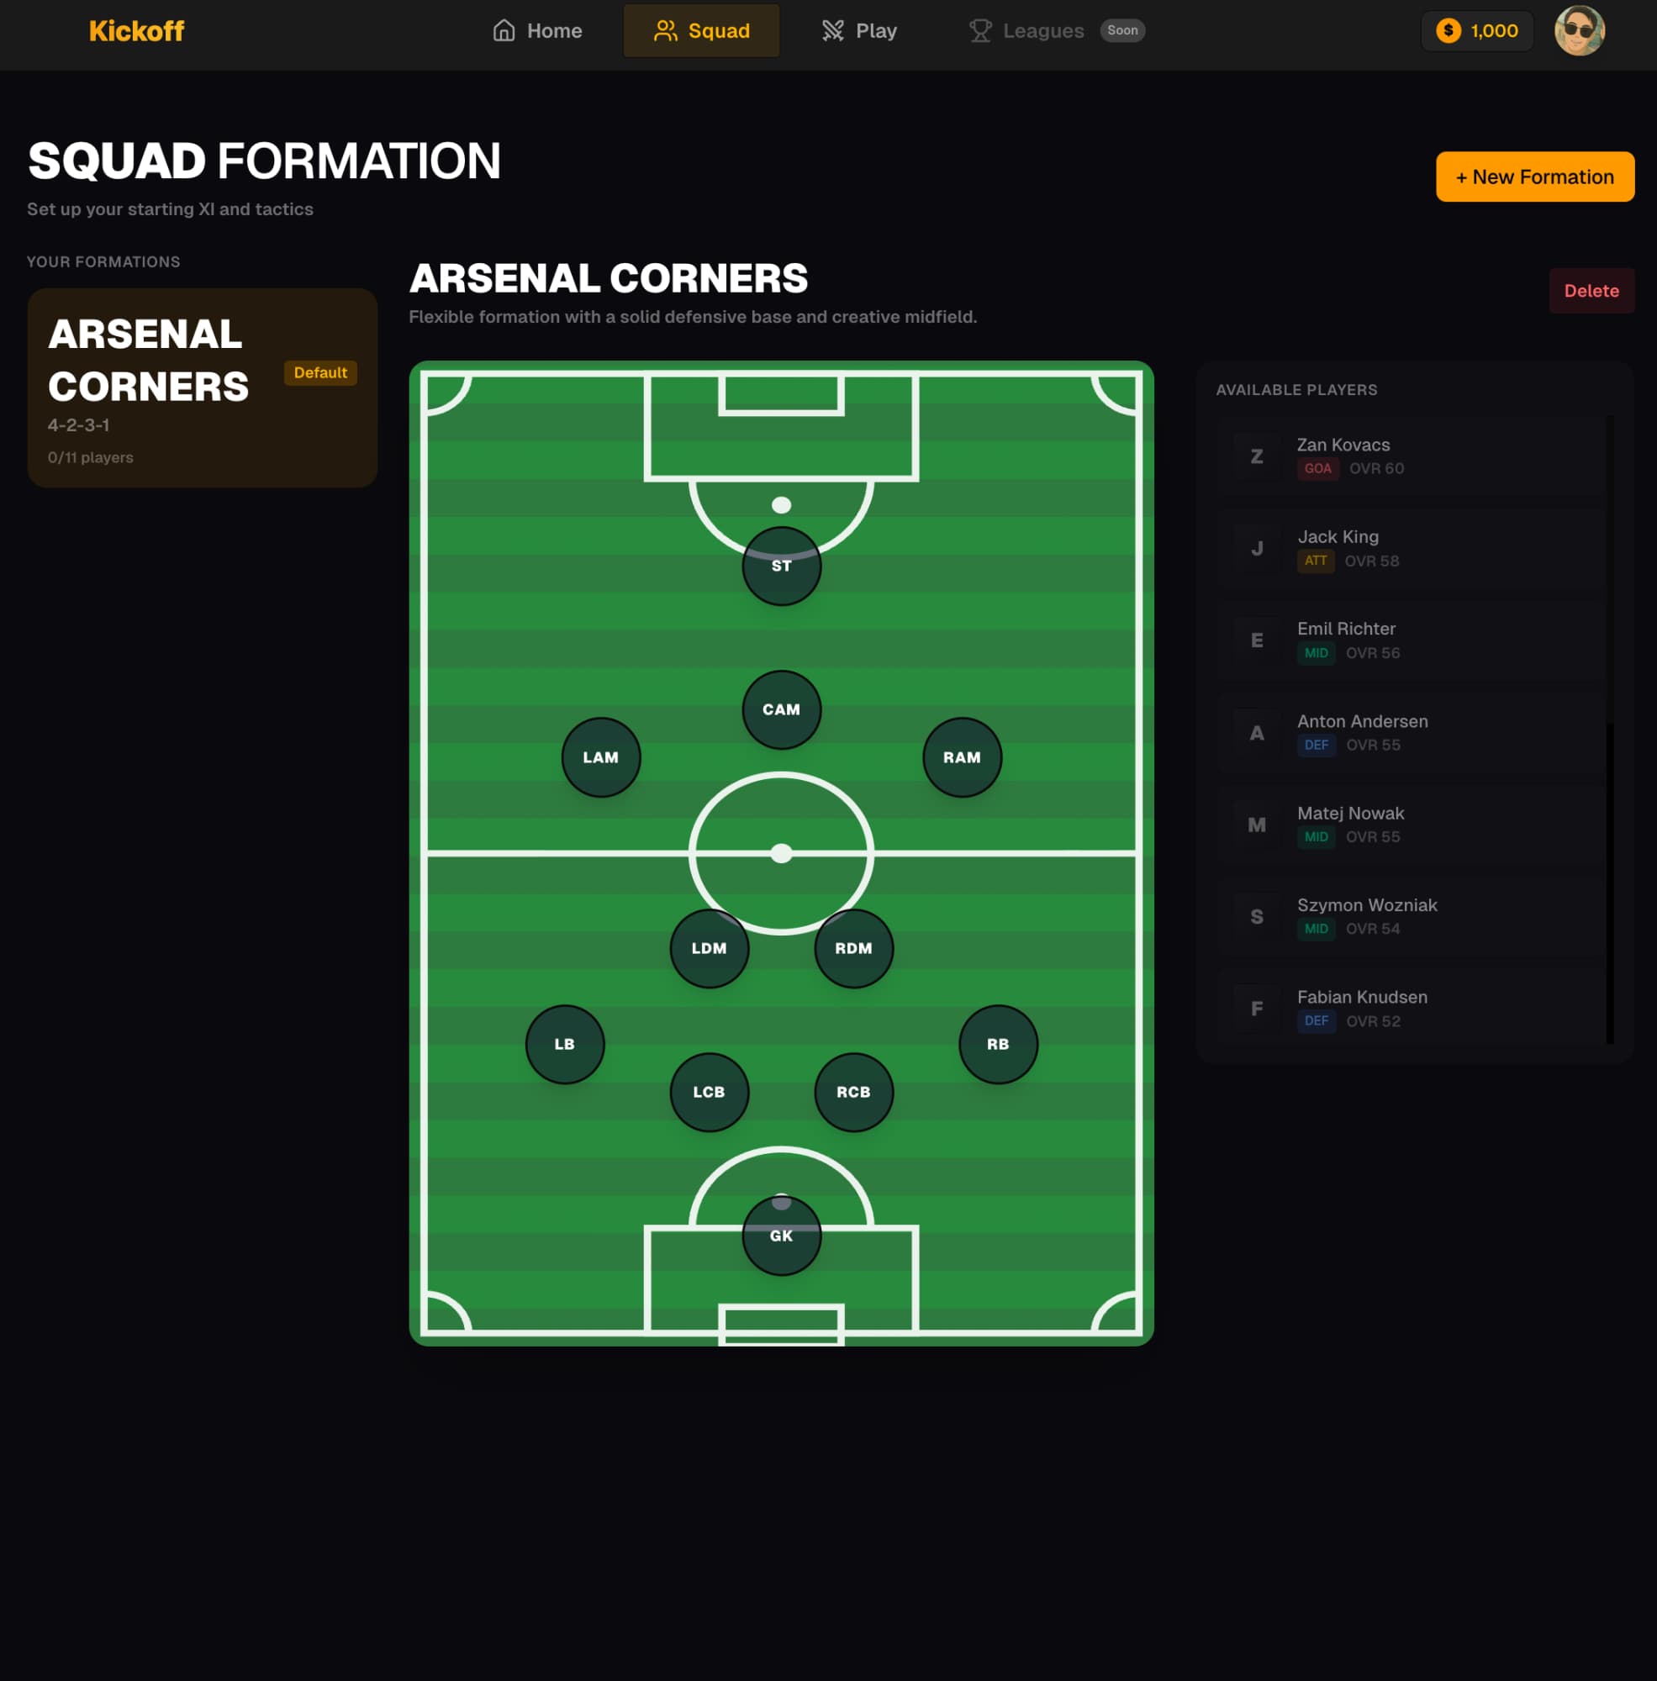Click the New Formation button
This screenshot has height=1681, width=1657.
click(1534, 177)
